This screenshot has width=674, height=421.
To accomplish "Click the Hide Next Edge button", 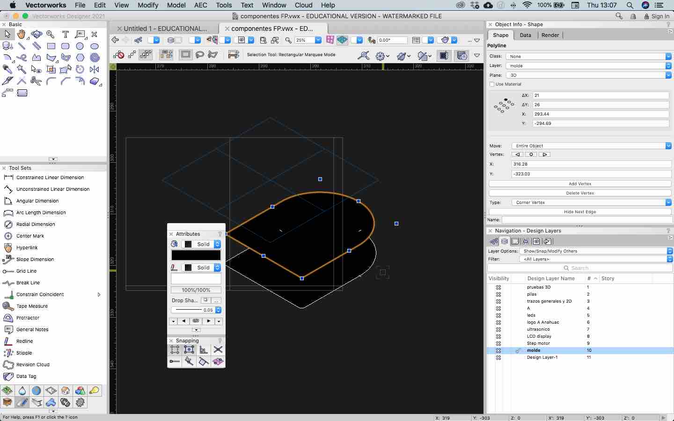I will point(580,212).
